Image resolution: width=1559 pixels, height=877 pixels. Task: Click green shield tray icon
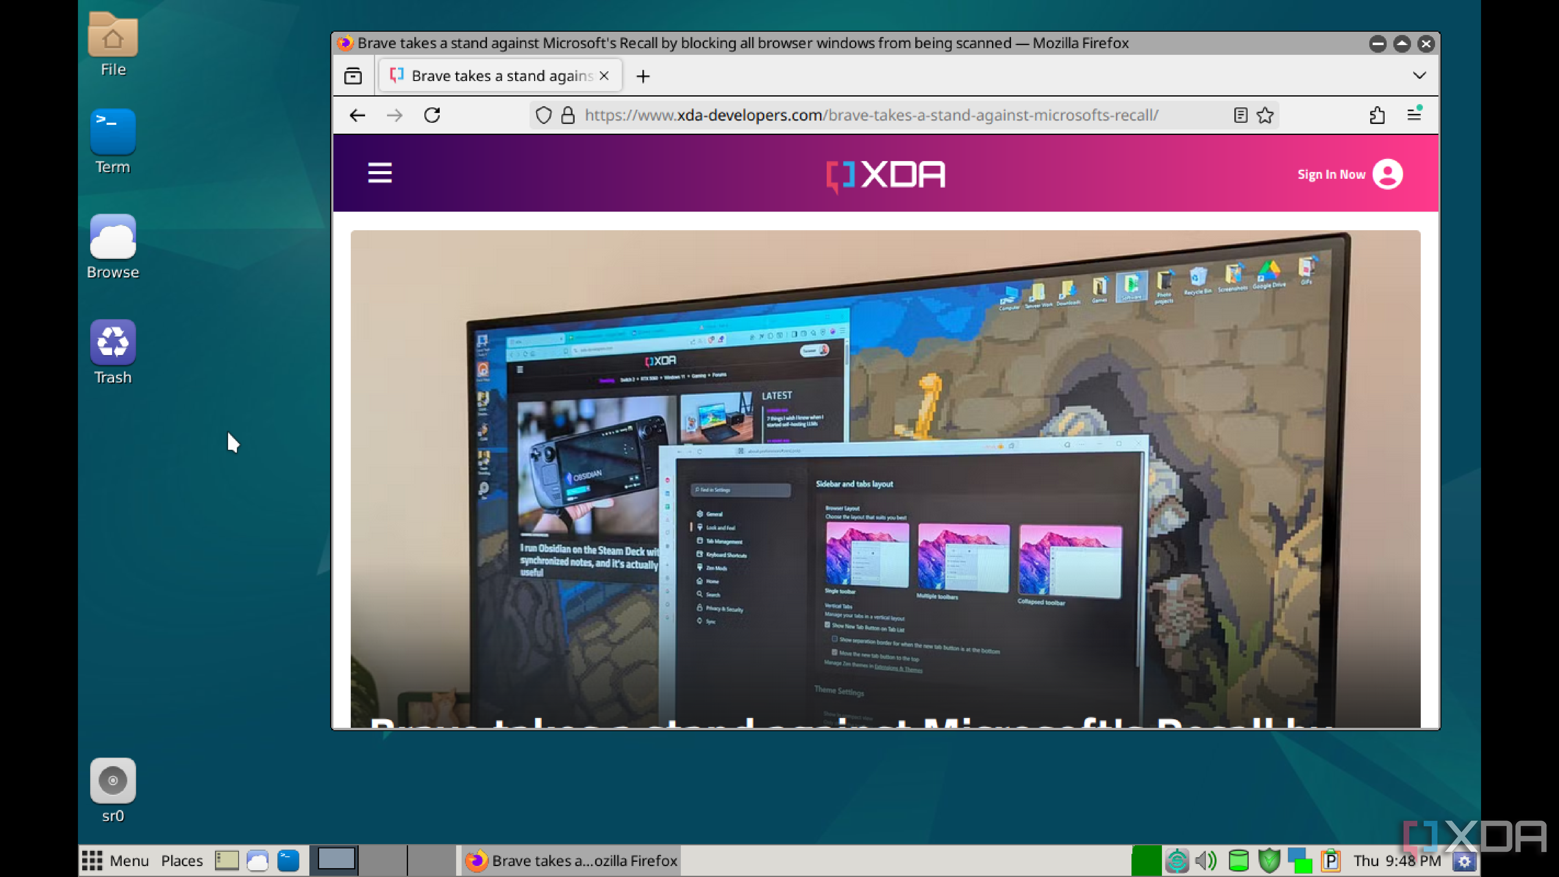tap(1269, 860)
